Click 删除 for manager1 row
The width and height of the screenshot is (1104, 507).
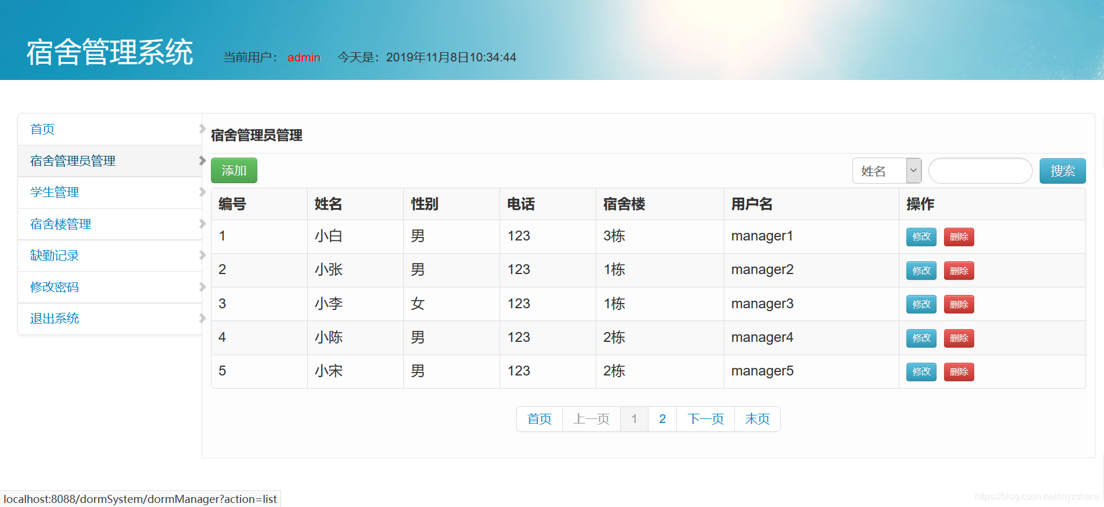coord(959,236)
